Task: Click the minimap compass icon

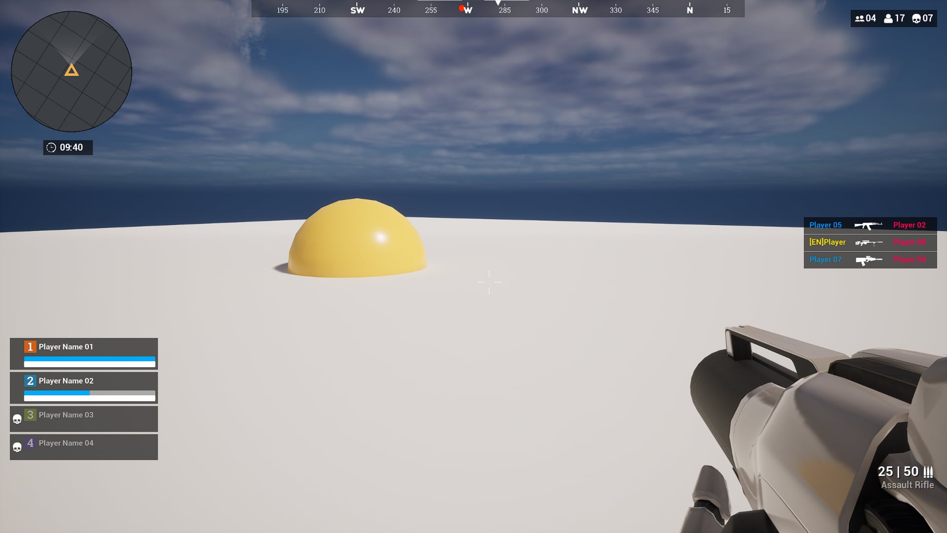Action: coord(72,70)
